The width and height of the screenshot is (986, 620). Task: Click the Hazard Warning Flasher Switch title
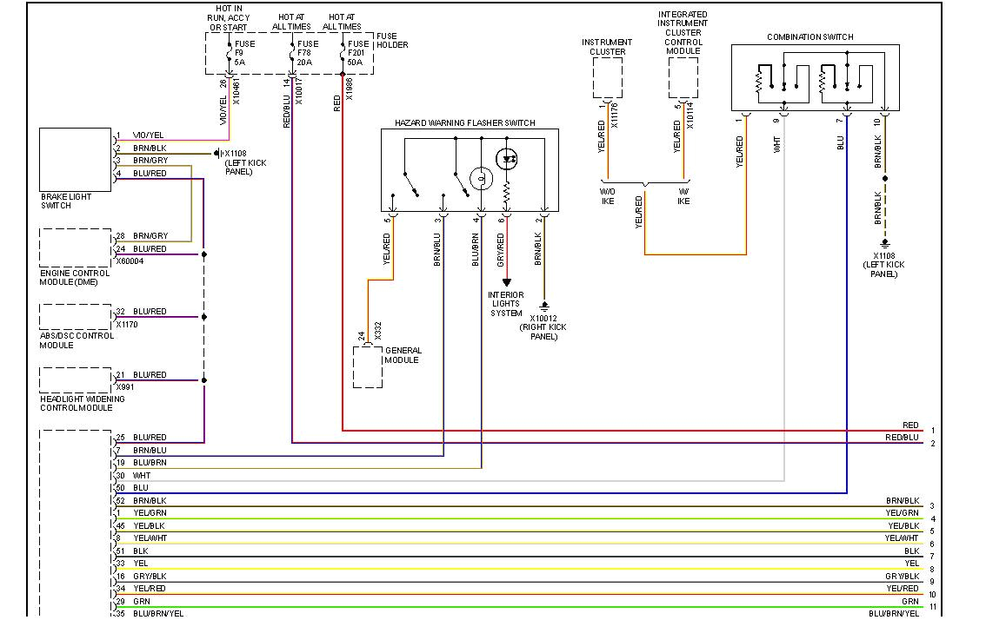(x=464, y=123)
